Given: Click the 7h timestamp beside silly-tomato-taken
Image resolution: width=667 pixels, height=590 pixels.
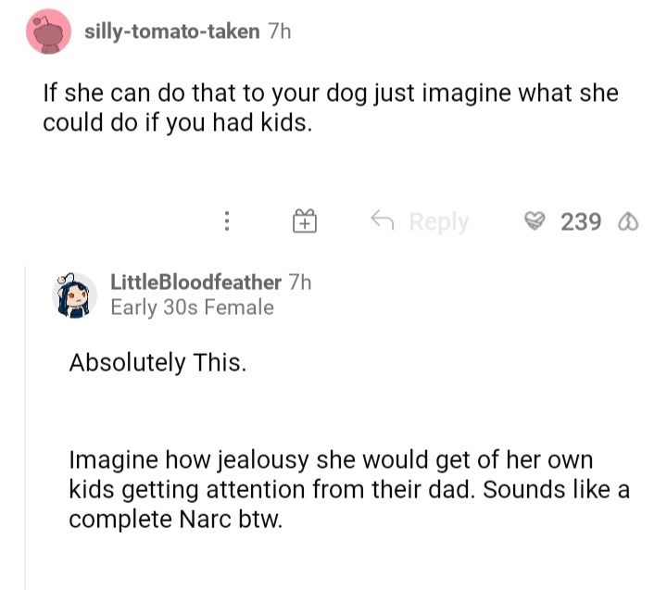Looking at the screenshot, I should [278, 32].
